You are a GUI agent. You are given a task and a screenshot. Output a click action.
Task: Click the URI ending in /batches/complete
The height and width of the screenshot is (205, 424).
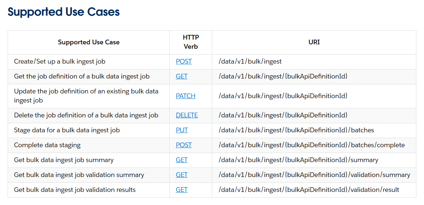(311, 145)
